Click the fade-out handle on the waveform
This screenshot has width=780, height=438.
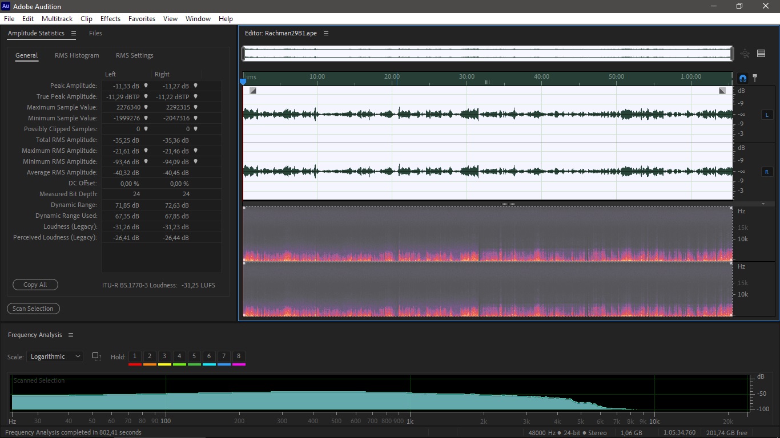pyautogui.click(x=722, y=91)
